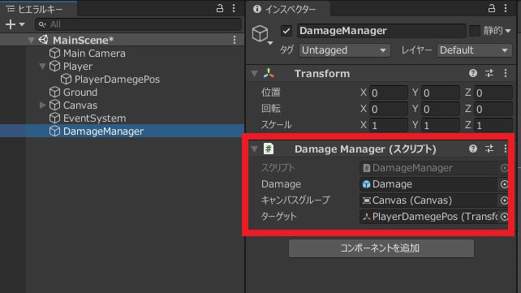This screenshot has height=293, width=521.
Task: Click the cube icon next to Main Camera
Action: tap(54, 53)
